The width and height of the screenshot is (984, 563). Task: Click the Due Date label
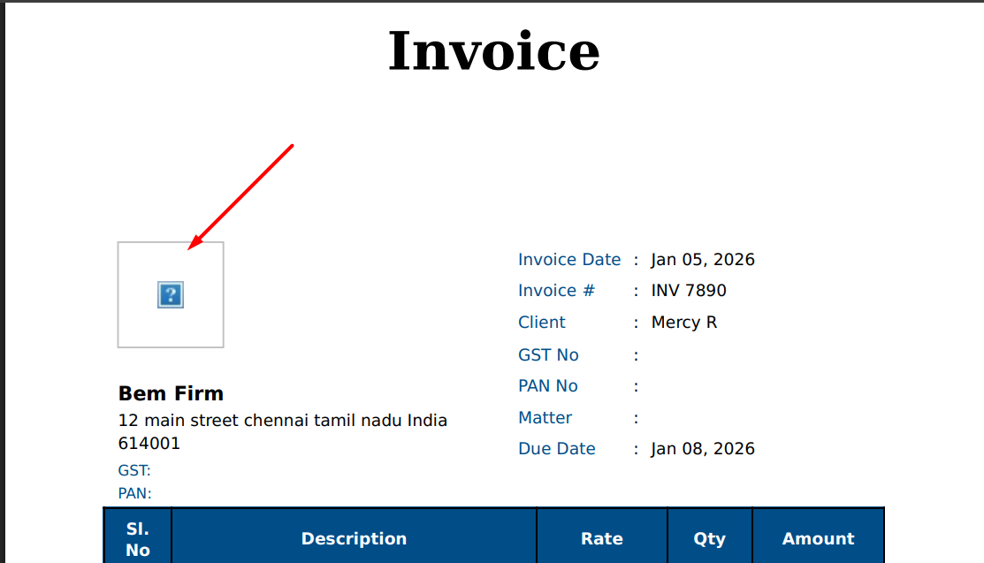[557, 449]
